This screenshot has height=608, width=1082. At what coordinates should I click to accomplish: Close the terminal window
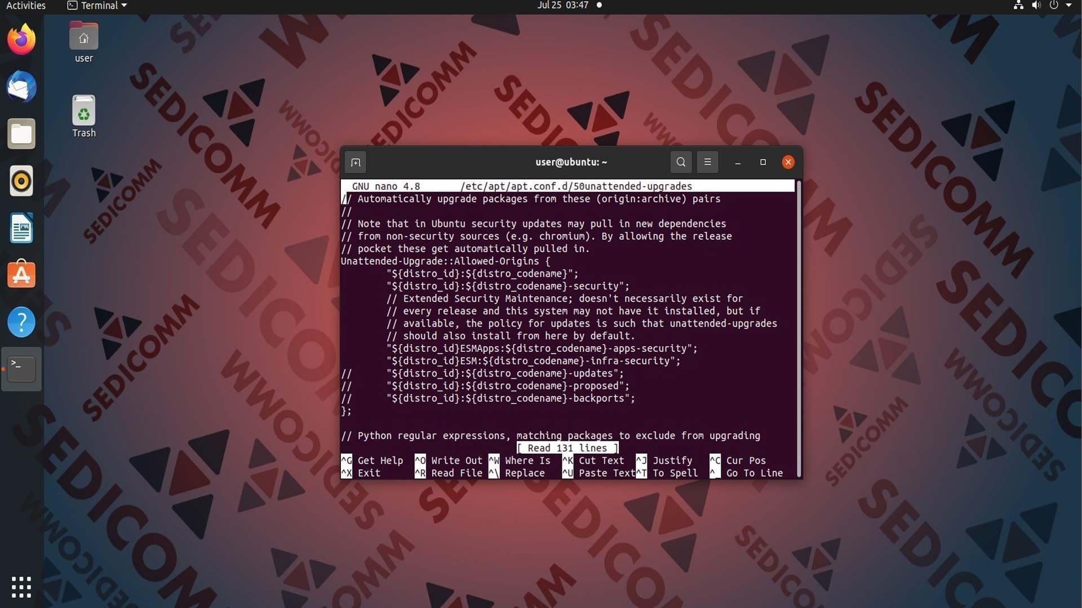788,162
